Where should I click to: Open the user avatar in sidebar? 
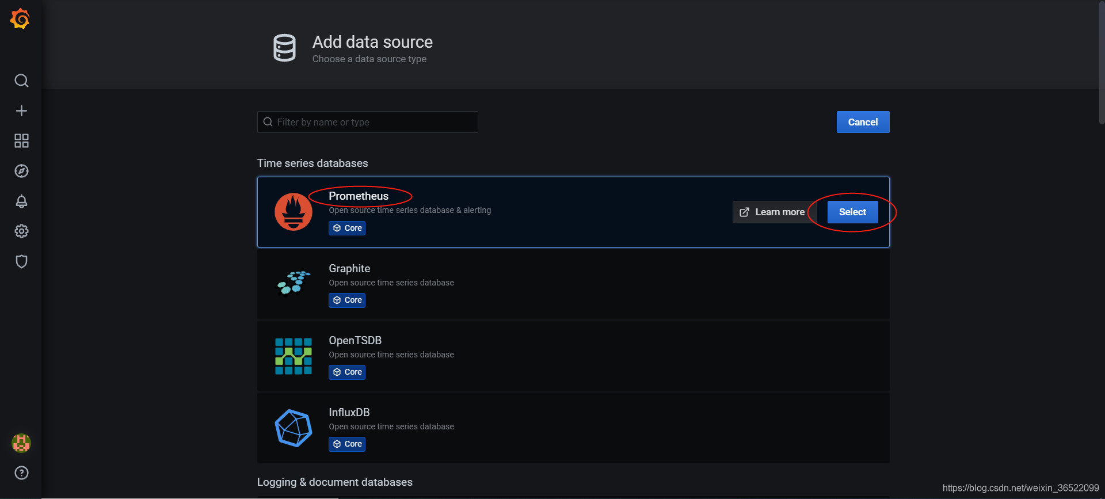click(21, 443)
